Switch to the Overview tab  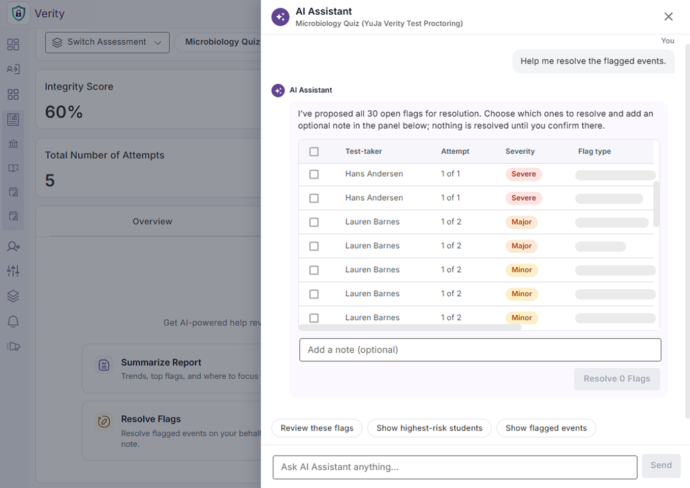(x=152, y=222)
